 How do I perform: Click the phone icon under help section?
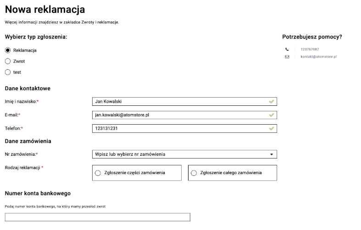(x=287, y=49)
